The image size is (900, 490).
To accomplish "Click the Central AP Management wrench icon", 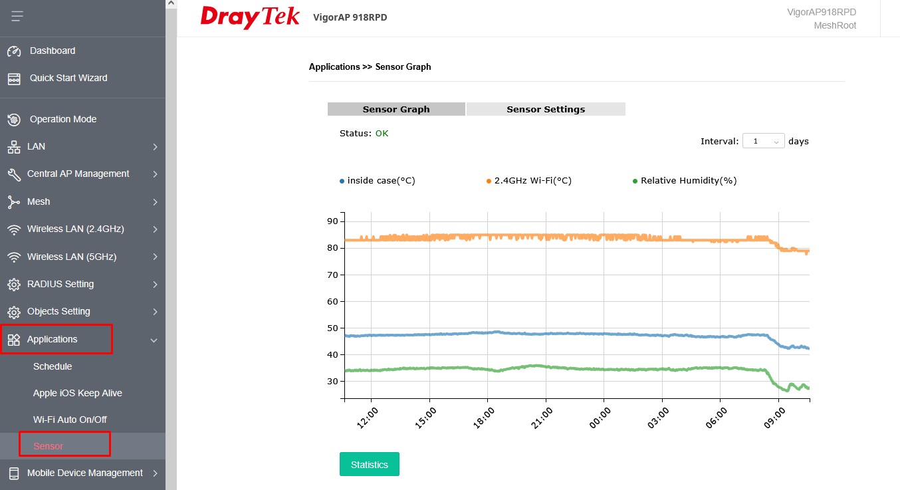I will (x=14, y=174).
